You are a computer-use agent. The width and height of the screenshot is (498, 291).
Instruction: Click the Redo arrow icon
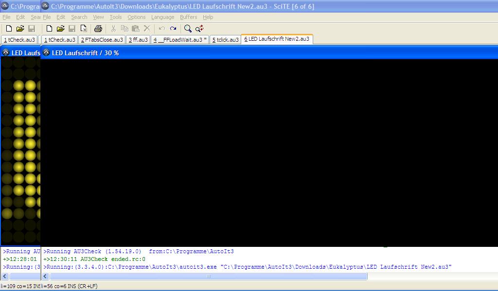pos(173,29)
